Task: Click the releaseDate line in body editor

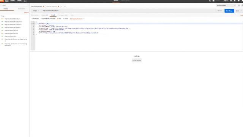Action: 52,30
